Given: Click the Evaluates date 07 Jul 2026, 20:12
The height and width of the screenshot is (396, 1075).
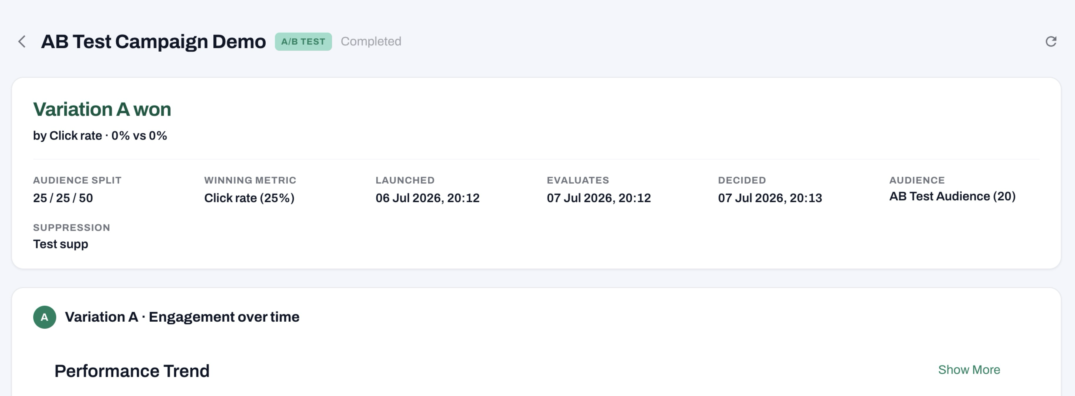Looking at the screenshot, I should [598, 198].
